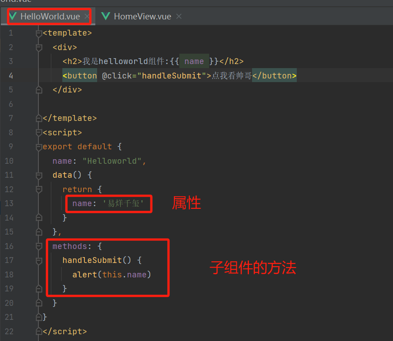Collapse the export default block line 9
The height and width of the screenshot is (341, 393).
click(39, 147)
